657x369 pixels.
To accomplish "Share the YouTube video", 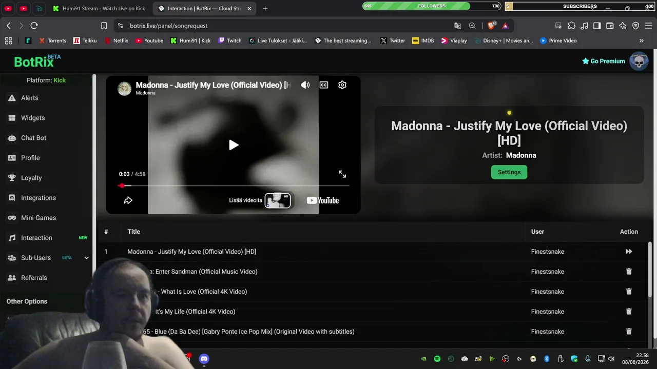I will 128,200.
